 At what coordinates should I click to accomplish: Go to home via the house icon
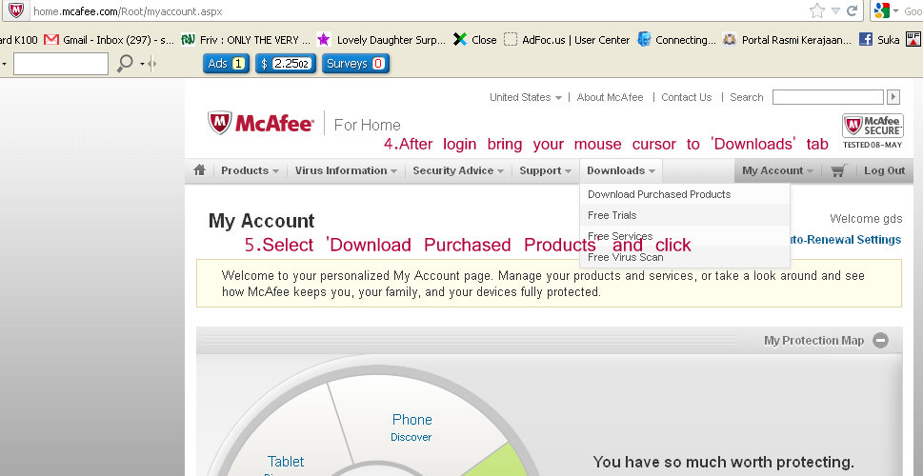199,170
